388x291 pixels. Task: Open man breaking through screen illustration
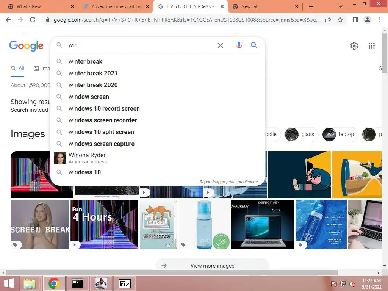pyautogui.click(x=299, y=174)
